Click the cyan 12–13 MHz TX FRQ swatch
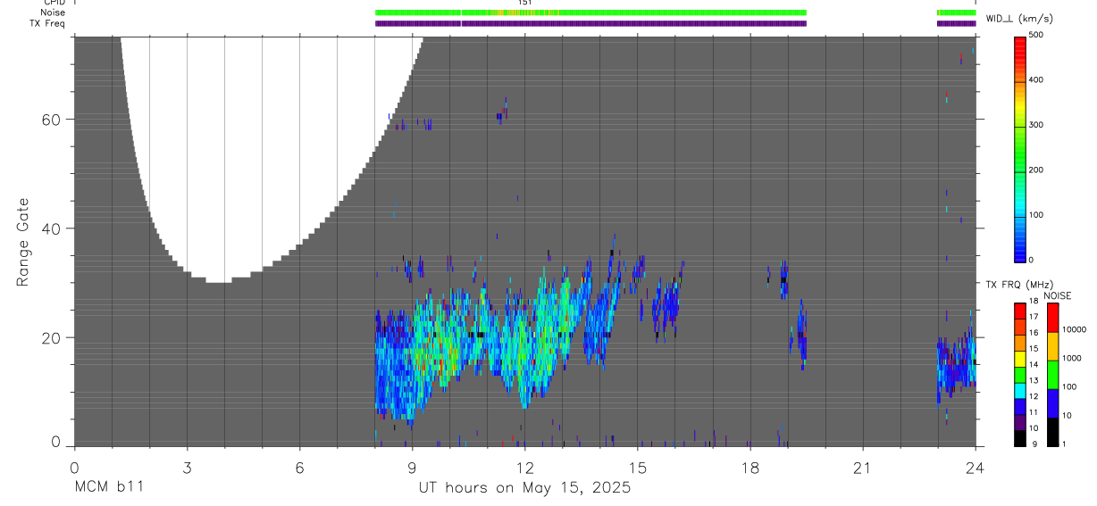Viewport: 1097px width, 506px height. 1020,389
